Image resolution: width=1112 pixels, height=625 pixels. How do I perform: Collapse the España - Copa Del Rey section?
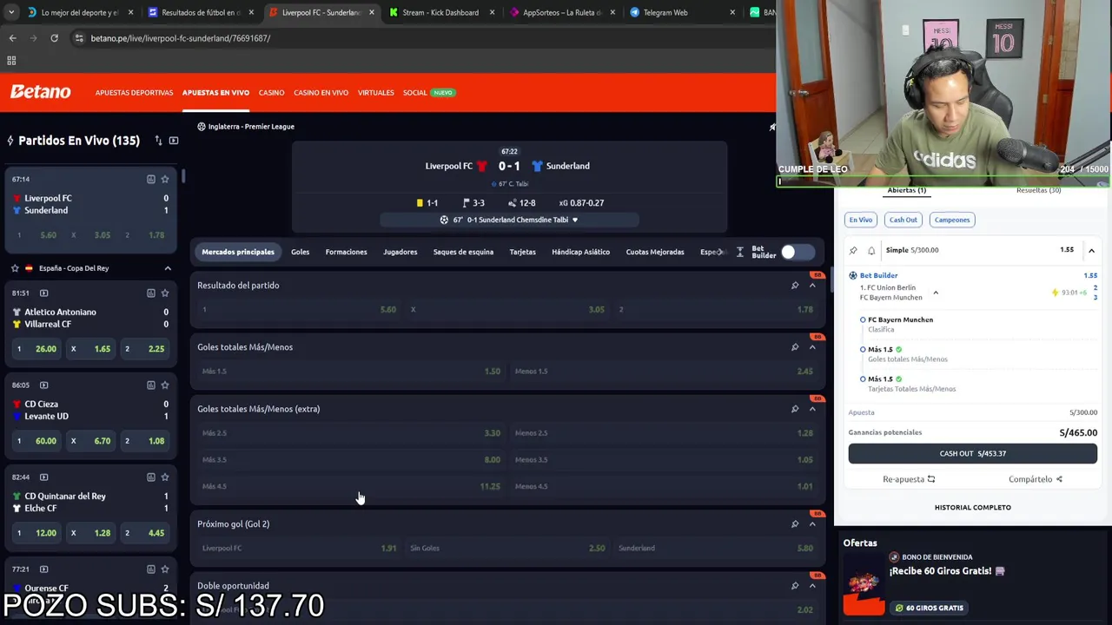coord(168,268)
